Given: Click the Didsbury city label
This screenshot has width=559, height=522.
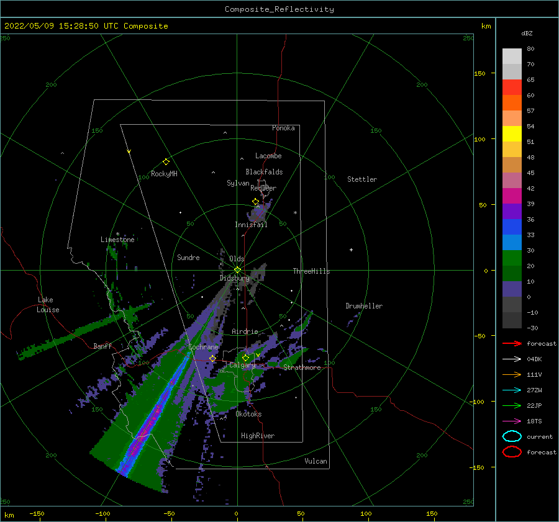Looking at the screenshot, I should point(234,278).
